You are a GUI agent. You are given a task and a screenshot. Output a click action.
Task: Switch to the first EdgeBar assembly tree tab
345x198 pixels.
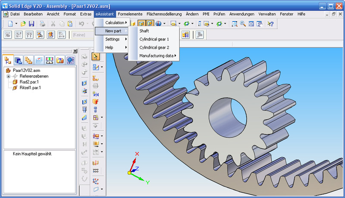[x=8, y=60]
